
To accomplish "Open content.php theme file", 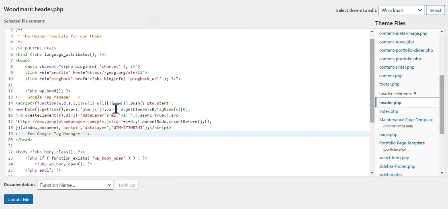I will click(391, 76).
